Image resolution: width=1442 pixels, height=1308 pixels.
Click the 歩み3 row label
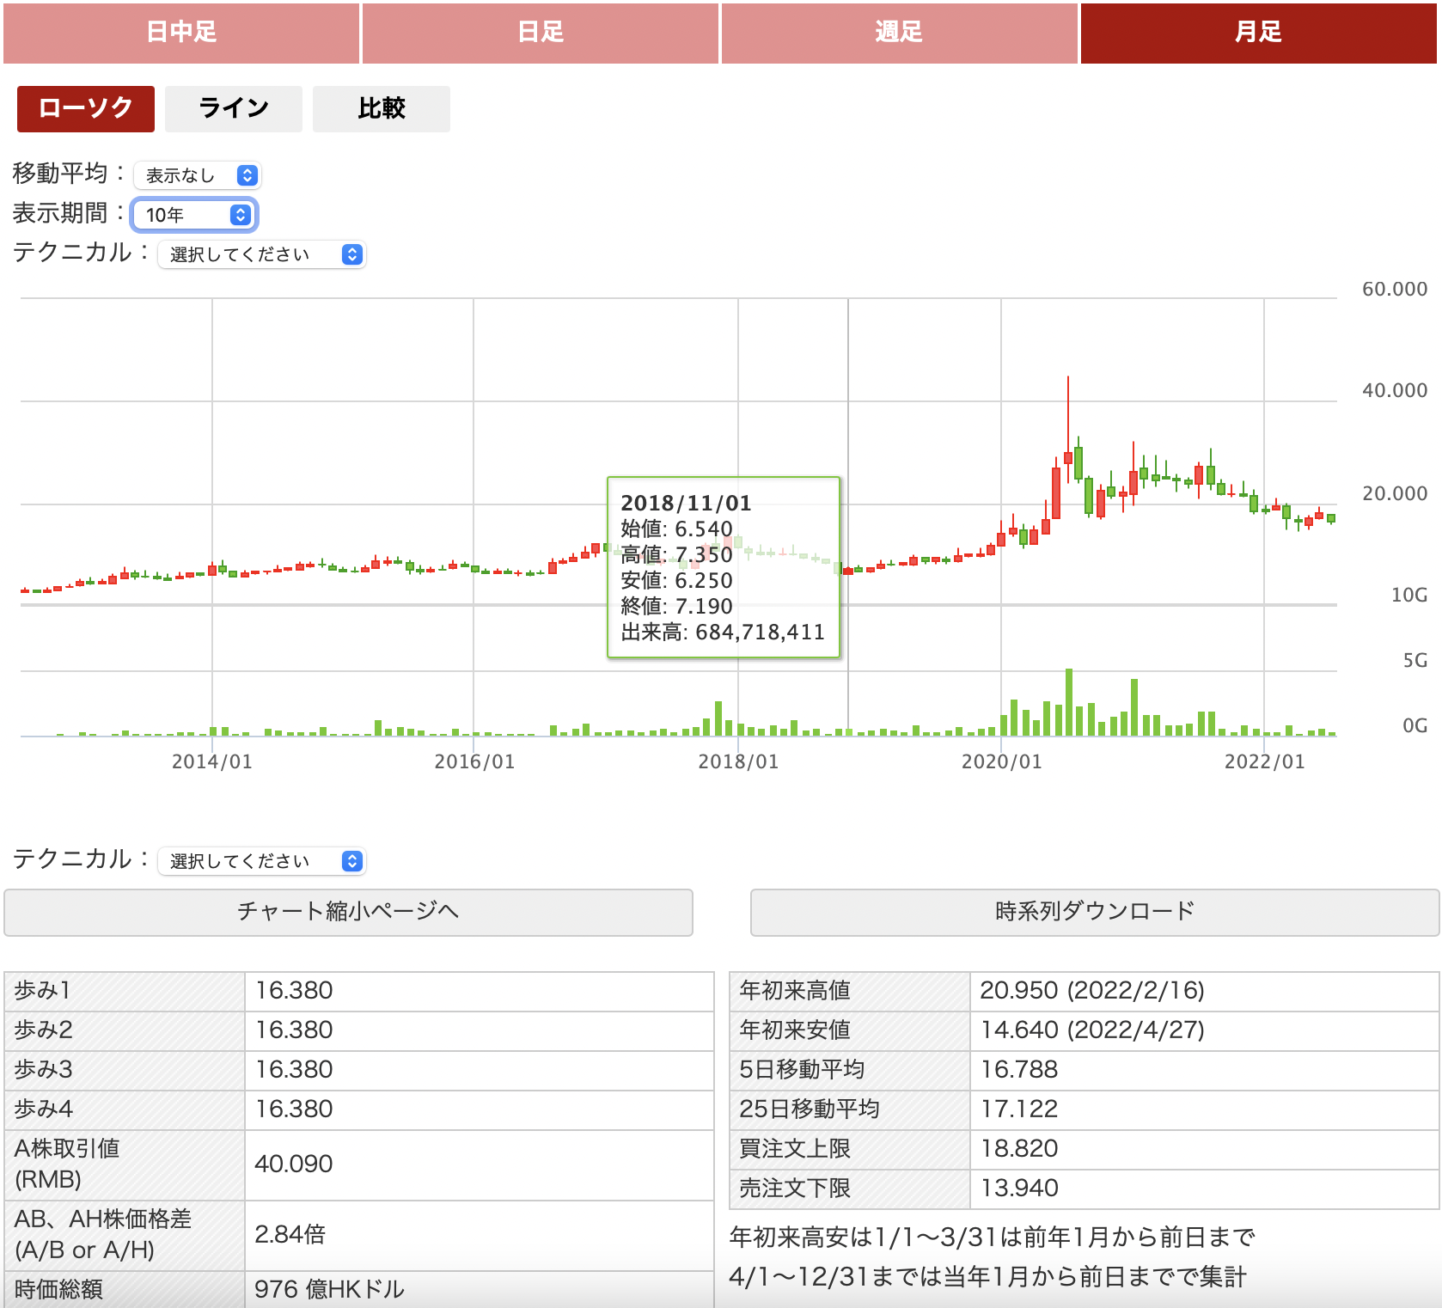pos(125,1071)
